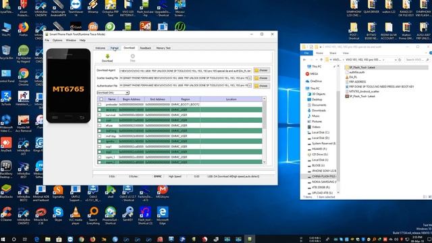Choose an Authentication file

point(261,86)
